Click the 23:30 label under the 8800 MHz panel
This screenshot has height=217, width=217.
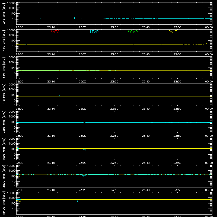pyautogui.click(x=114, y=190)
